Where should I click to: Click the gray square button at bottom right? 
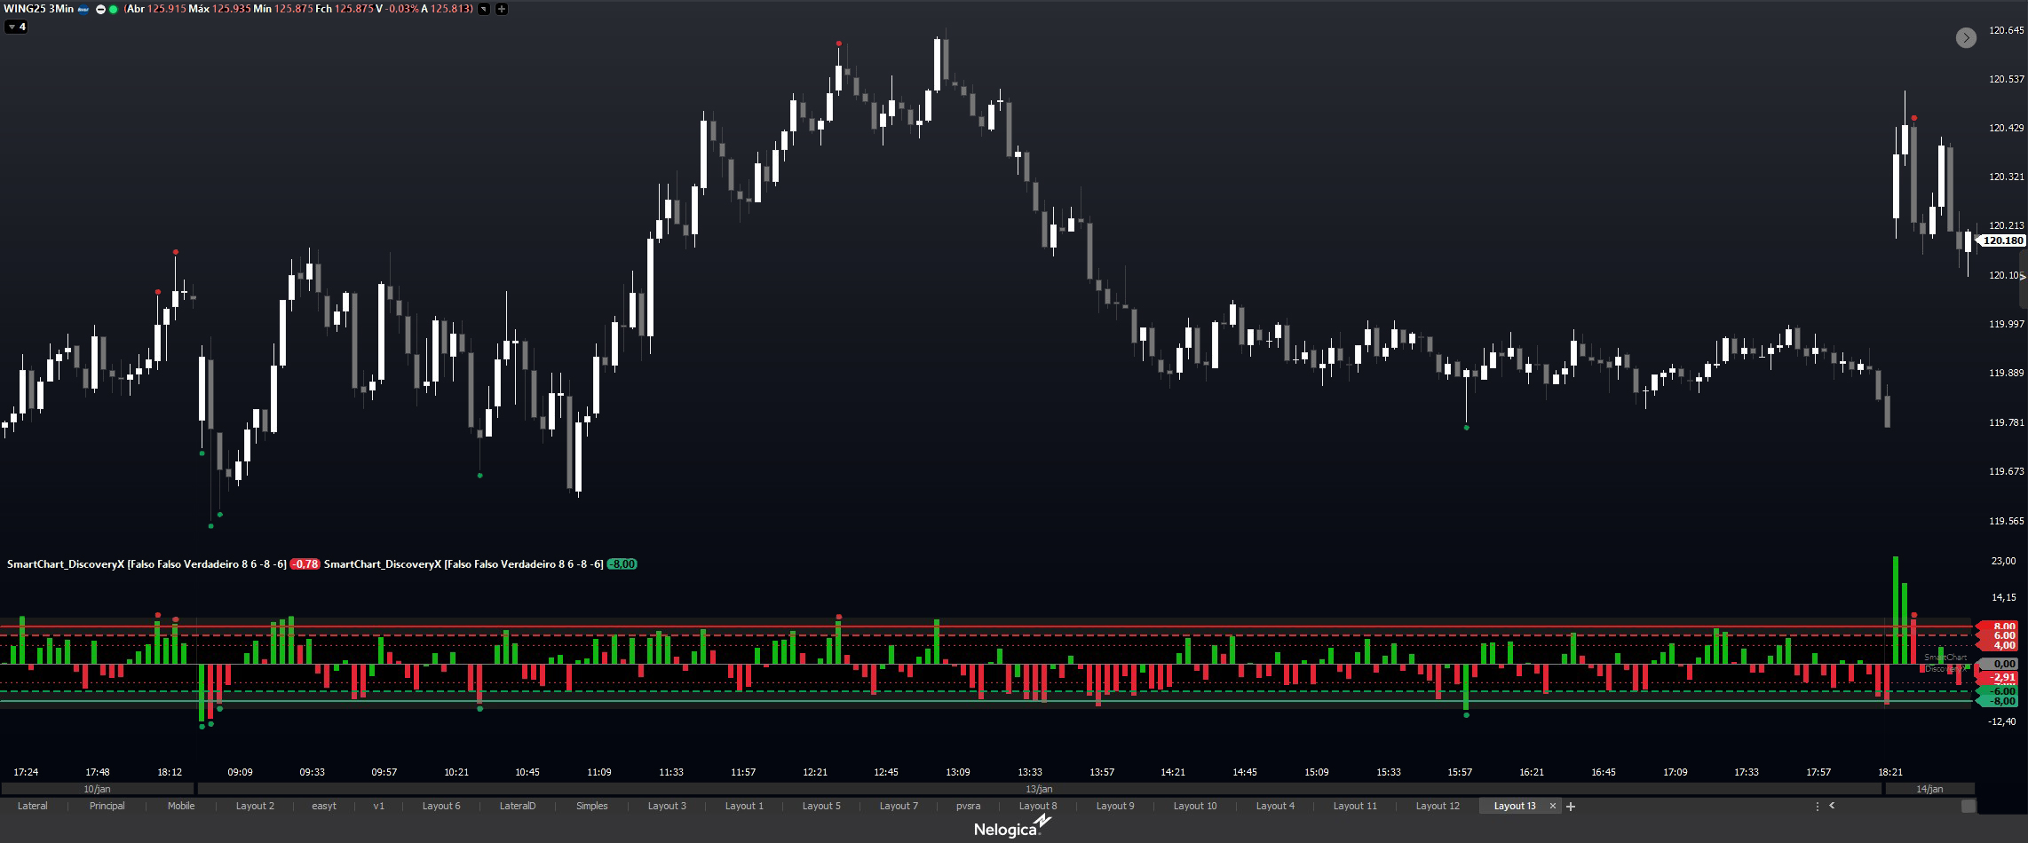pyautogui.click(x=1969, y=806)
